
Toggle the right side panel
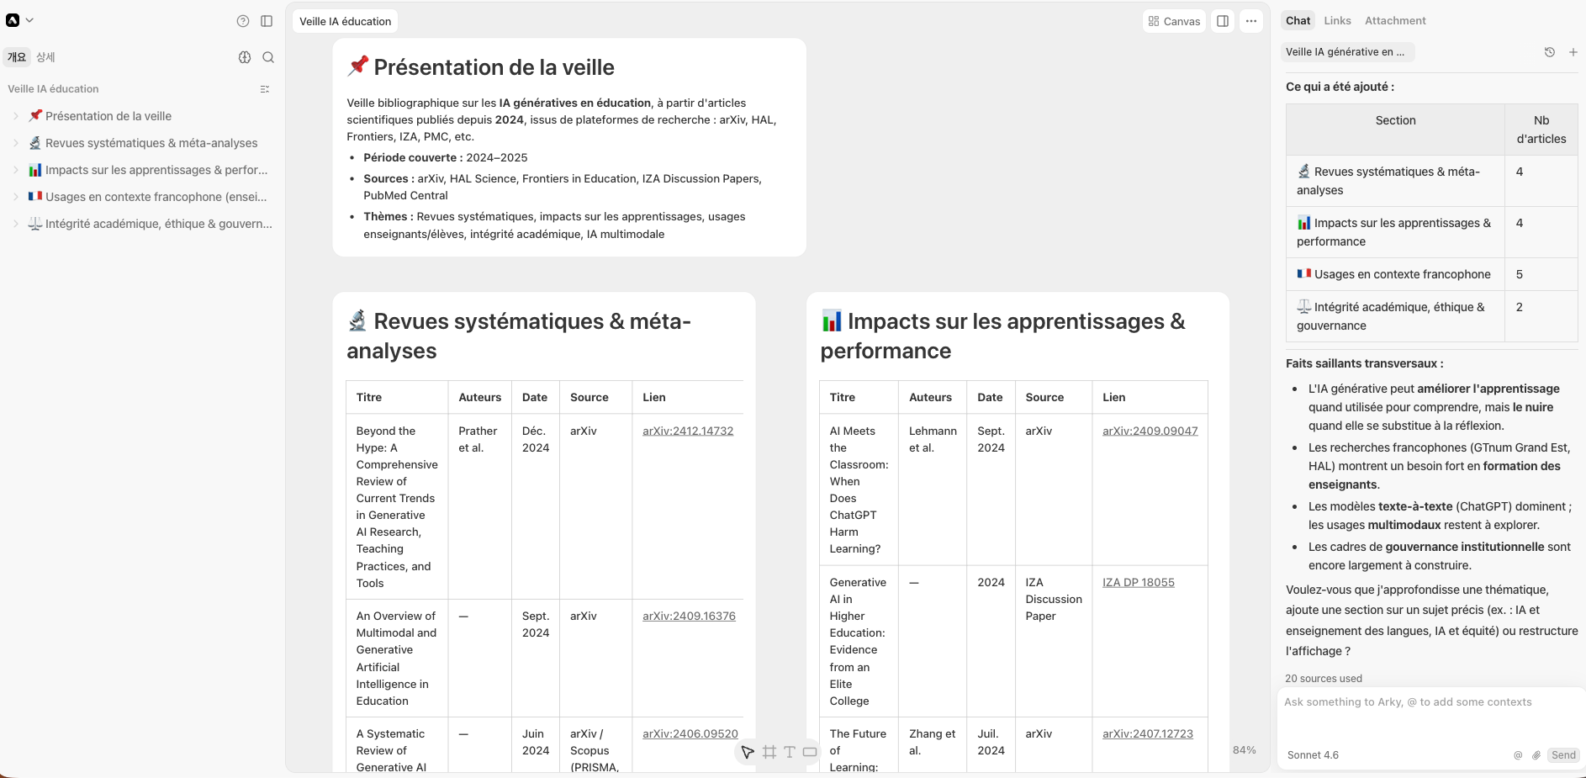point(1223,21)
